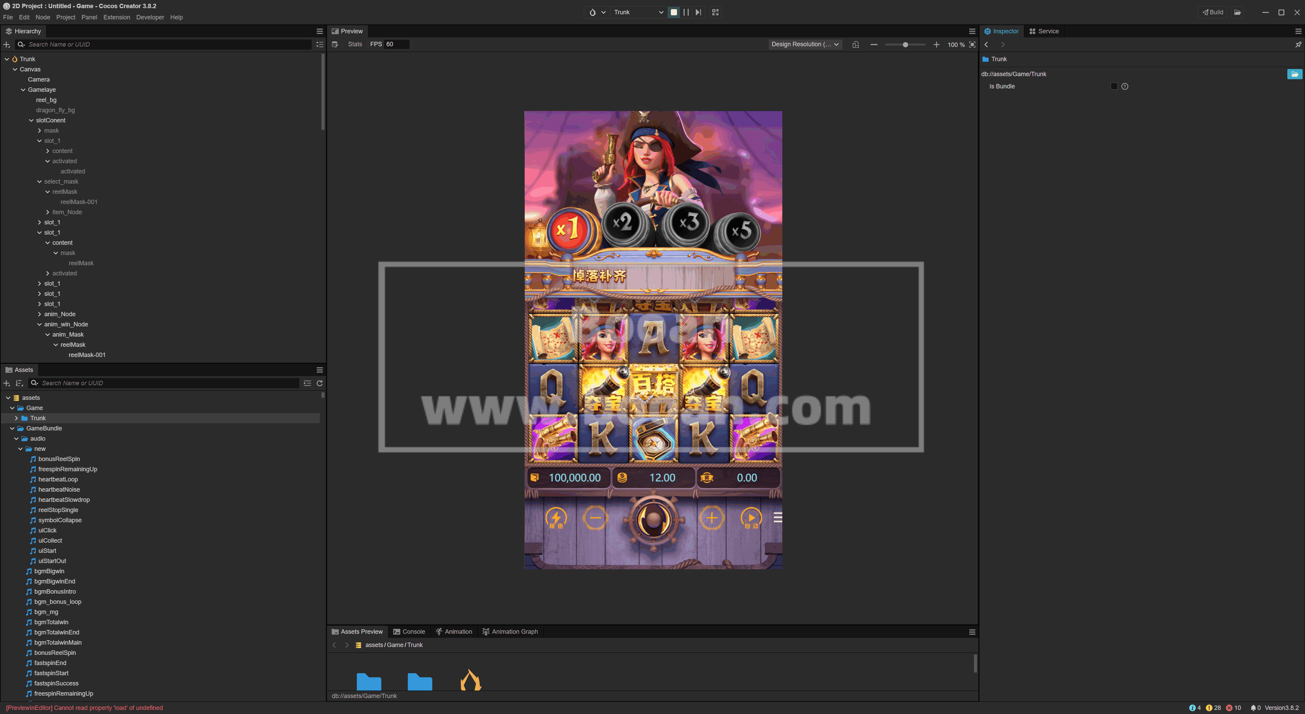Rotate the preview device orientation

[856, 45]
